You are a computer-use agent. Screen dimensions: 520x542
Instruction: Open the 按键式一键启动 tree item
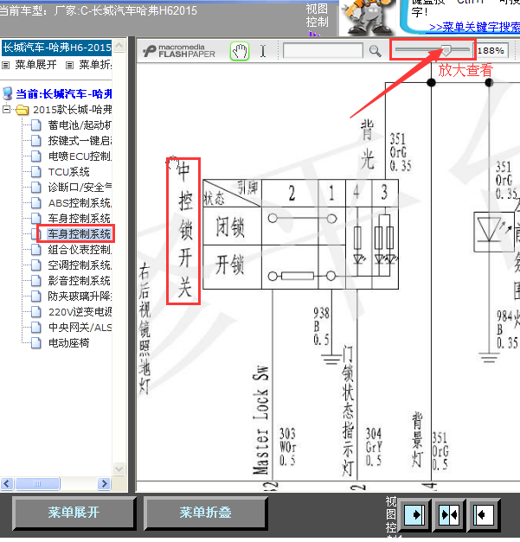[x=80, y=141]
